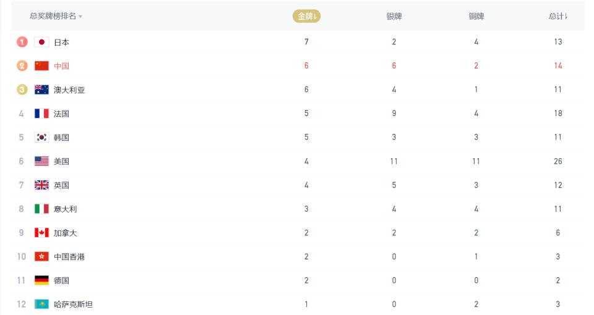This screenshot has width=594, height=315.
Task: Click the China flag icon
Action: point(41,66)
